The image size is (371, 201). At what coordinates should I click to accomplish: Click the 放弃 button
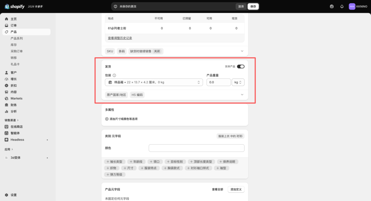pos(241,7)
